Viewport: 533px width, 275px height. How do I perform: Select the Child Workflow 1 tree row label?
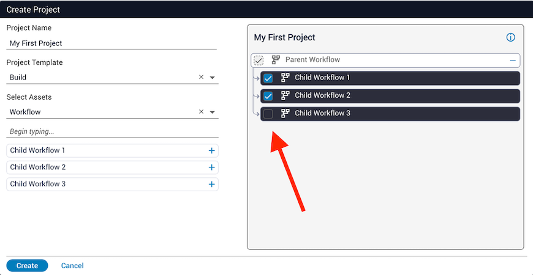coord(322,78)
